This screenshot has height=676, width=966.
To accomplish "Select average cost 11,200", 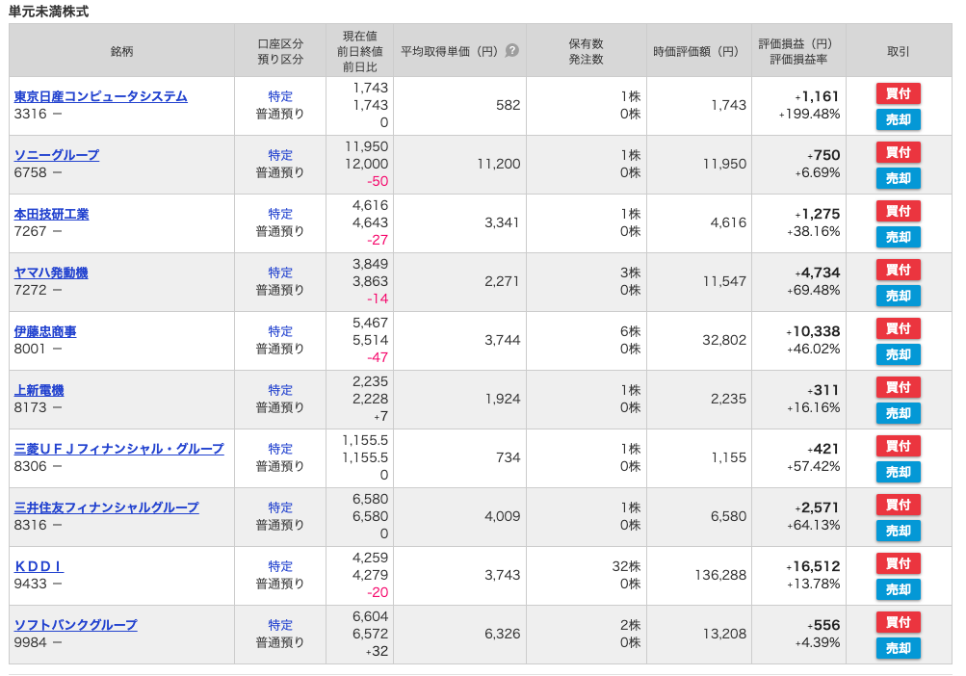I will pos(498,164).
